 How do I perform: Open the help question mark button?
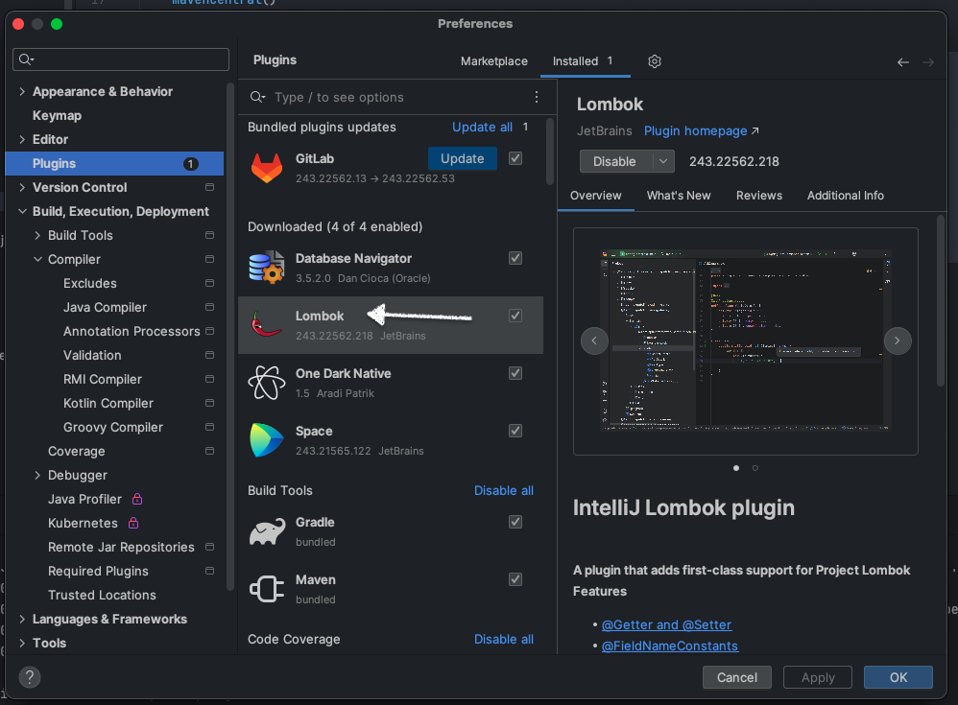(x=30, y=677)
